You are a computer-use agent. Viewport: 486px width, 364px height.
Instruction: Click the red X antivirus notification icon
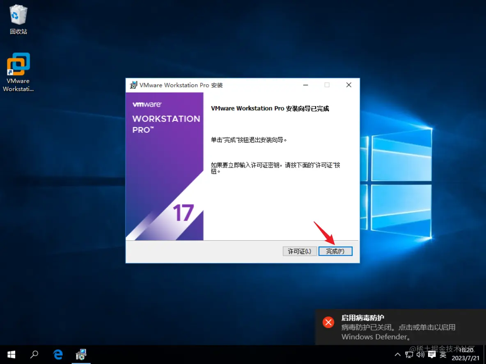[x=328, y=322]
